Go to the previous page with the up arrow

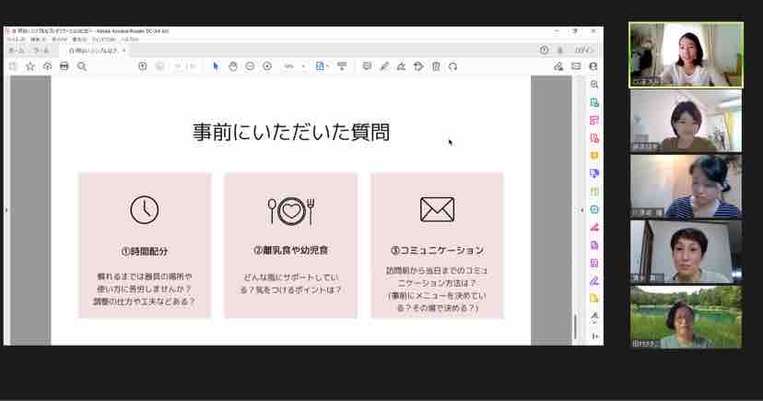coord(143,66)
